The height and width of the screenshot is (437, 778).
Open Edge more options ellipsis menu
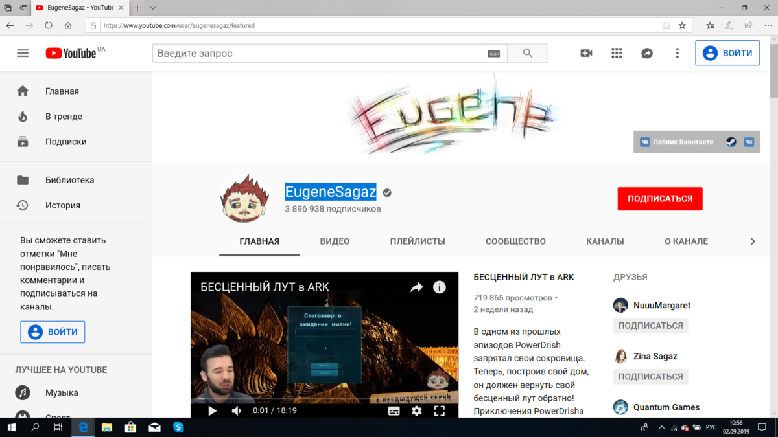click(x=768, y=26)
